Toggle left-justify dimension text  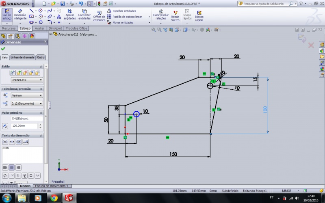pyautogui.click(x=5, y=167)
